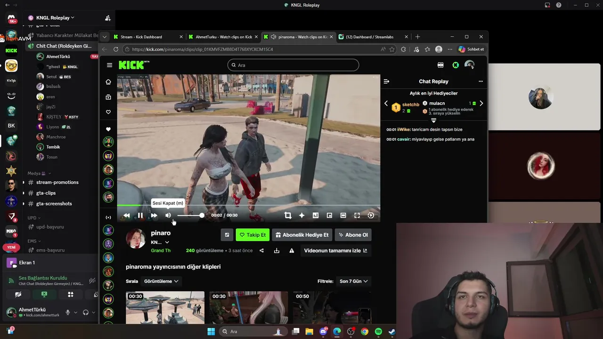The width and height of the screenshot is (603, 339).
Task: Click the Takip Et follow button
Action: (x=253, y=235)
